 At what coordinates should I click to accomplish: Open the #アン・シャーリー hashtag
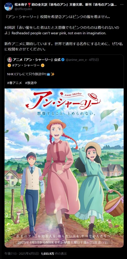click(x=26, y=66)
